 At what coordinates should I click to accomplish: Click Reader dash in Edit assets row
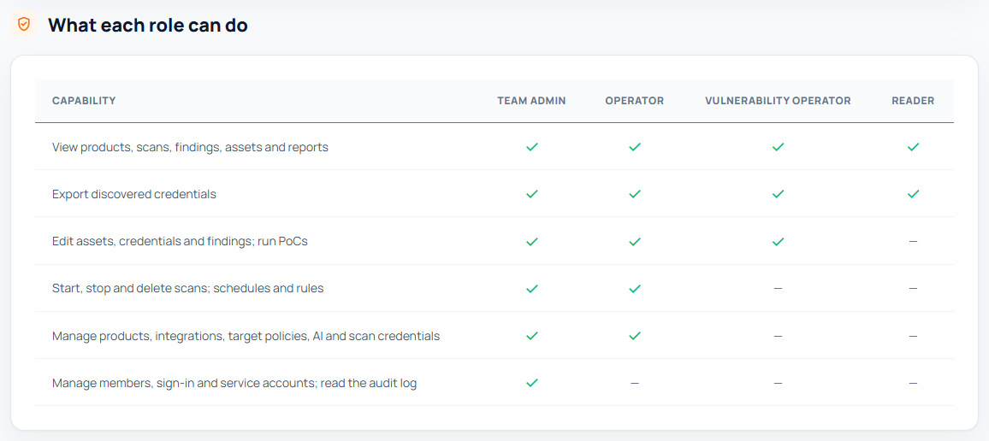tap(914, 241)
